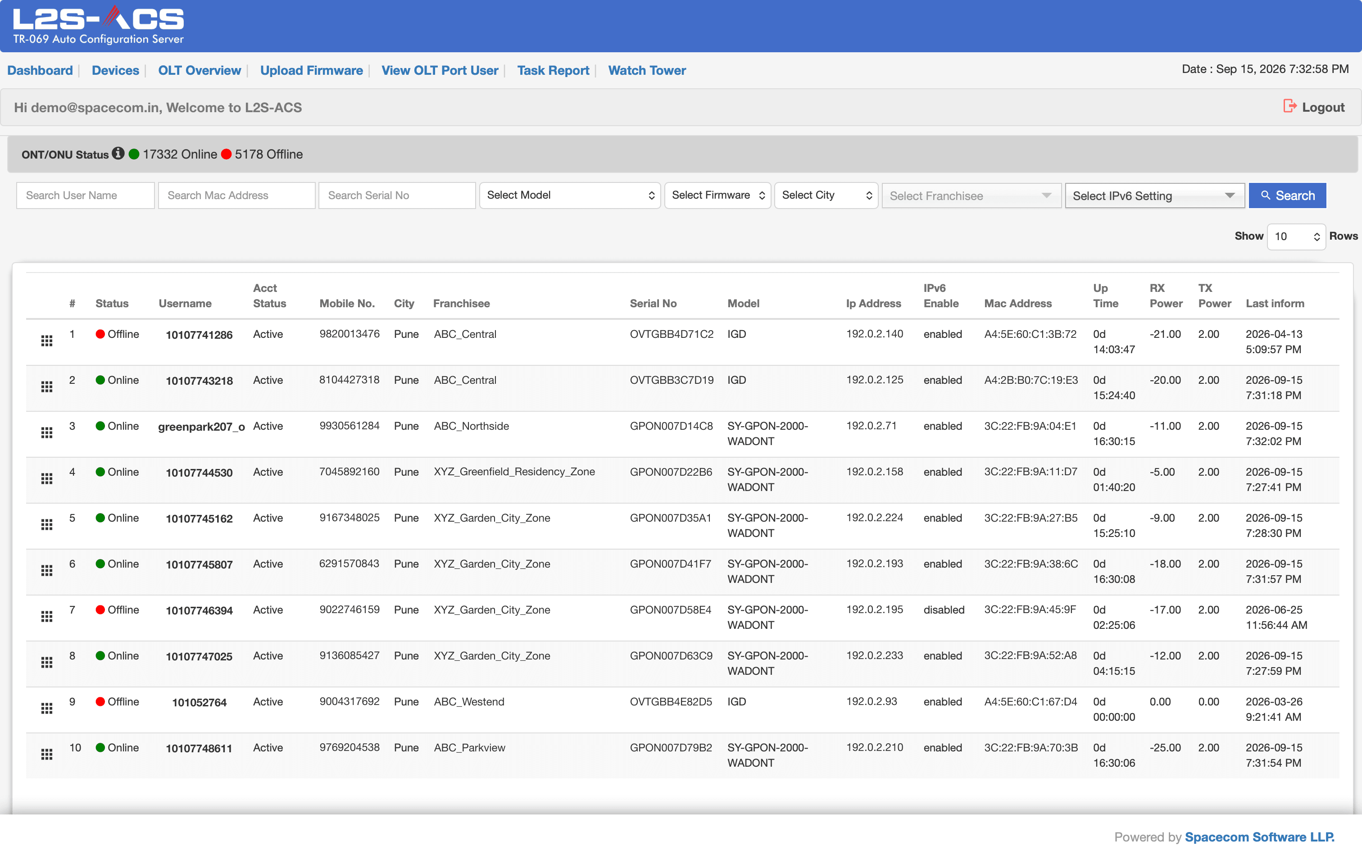Open the Select Firmware dropdown
Image resolution: width=1362 pixels, height=855 pixels.
click(x=717, y=195)
